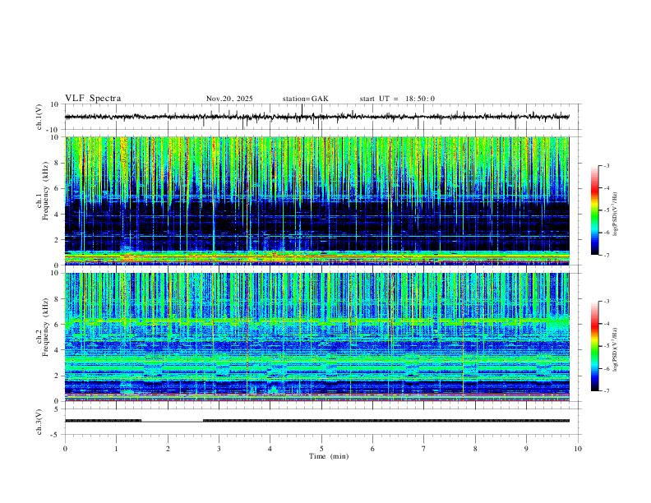This screenshot has width=651, height=503.
Task: Click time axis tick "0"
Action: point(65,449)
